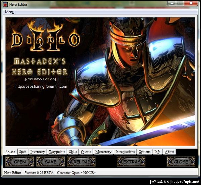Show the About tab
This screenshot has height=185, width=201.
tap(169, 152)
